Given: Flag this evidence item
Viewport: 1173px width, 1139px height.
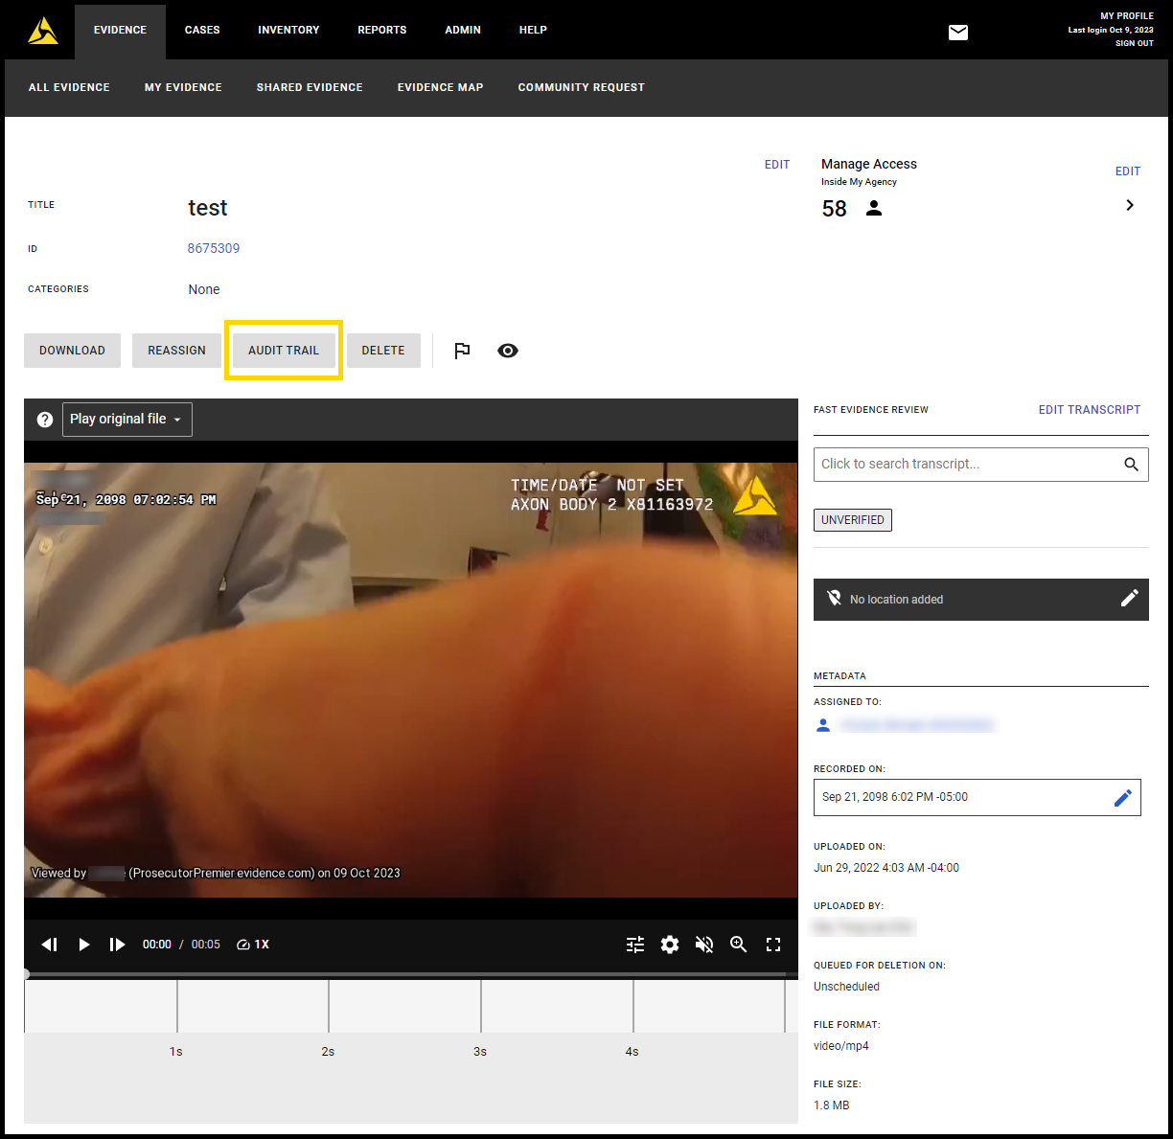Looking at the screenshot, I should [462, 351].
